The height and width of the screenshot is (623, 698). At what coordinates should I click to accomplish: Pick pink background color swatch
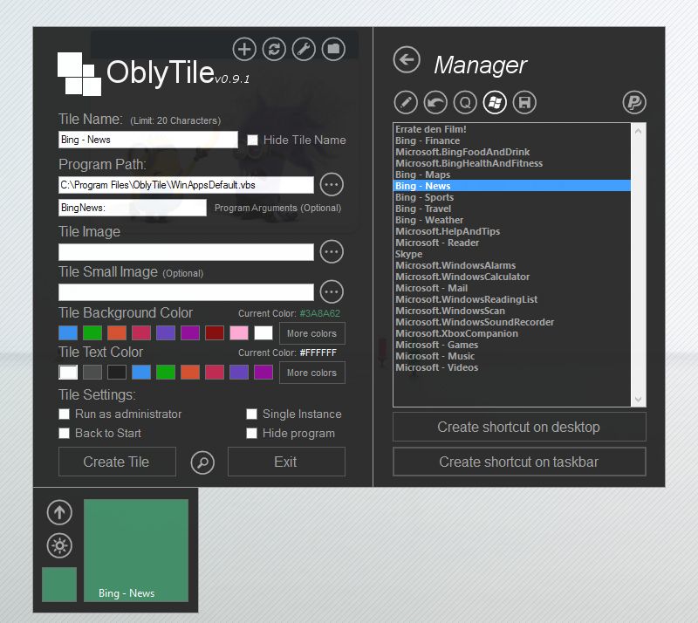pos(239,332)
